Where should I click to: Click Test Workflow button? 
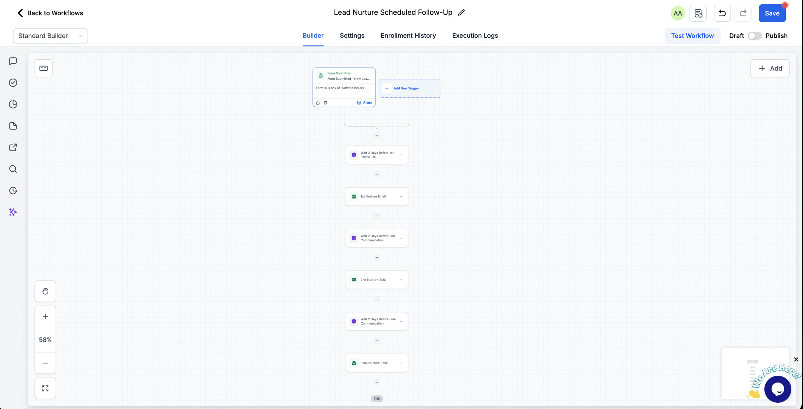692,36
